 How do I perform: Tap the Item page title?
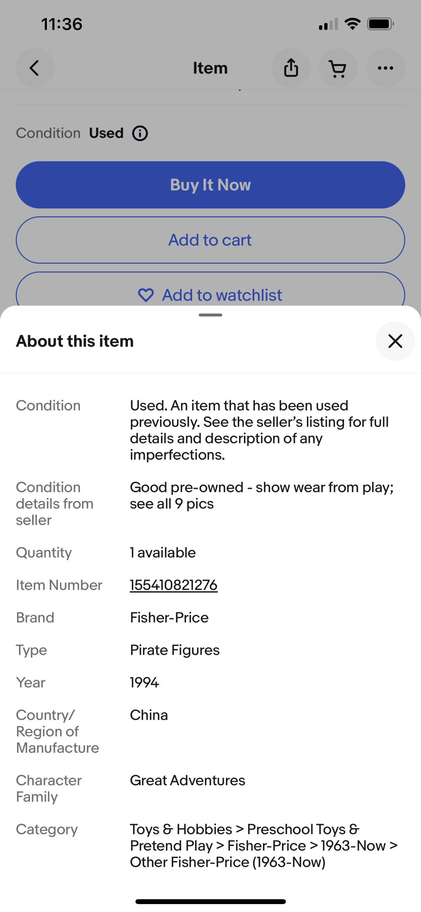point(210,68)
